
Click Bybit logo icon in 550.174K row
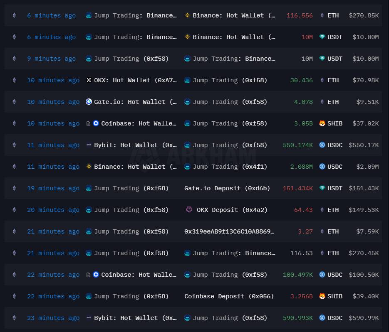coord(89,145)
